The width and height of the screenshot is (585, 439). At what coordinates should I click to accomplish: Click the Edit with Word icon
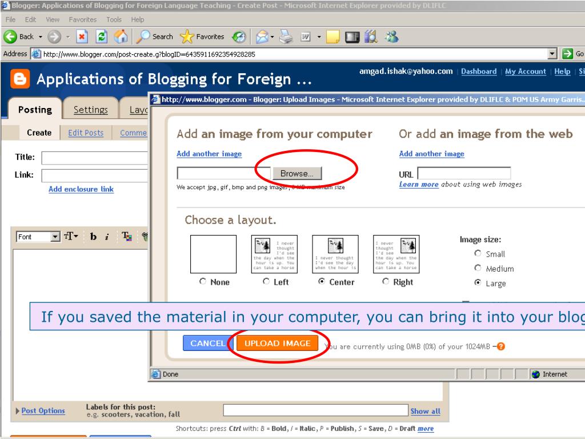tap(306, 37)
